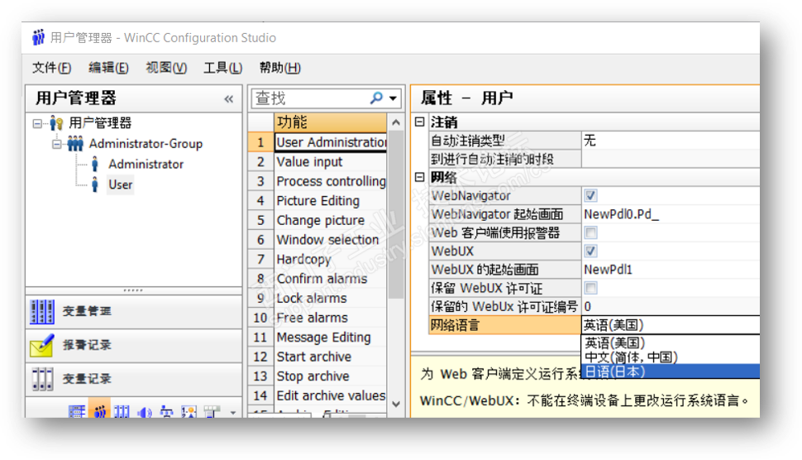Open the navigation strip overflow dropdown arrow
This screenshot has height=460, width=802.
[232, 412]
